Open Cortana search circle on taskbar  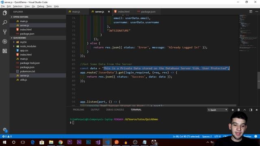13,142
